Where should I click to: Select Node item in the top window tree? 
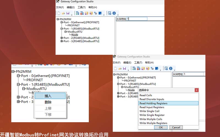(75, 35)
